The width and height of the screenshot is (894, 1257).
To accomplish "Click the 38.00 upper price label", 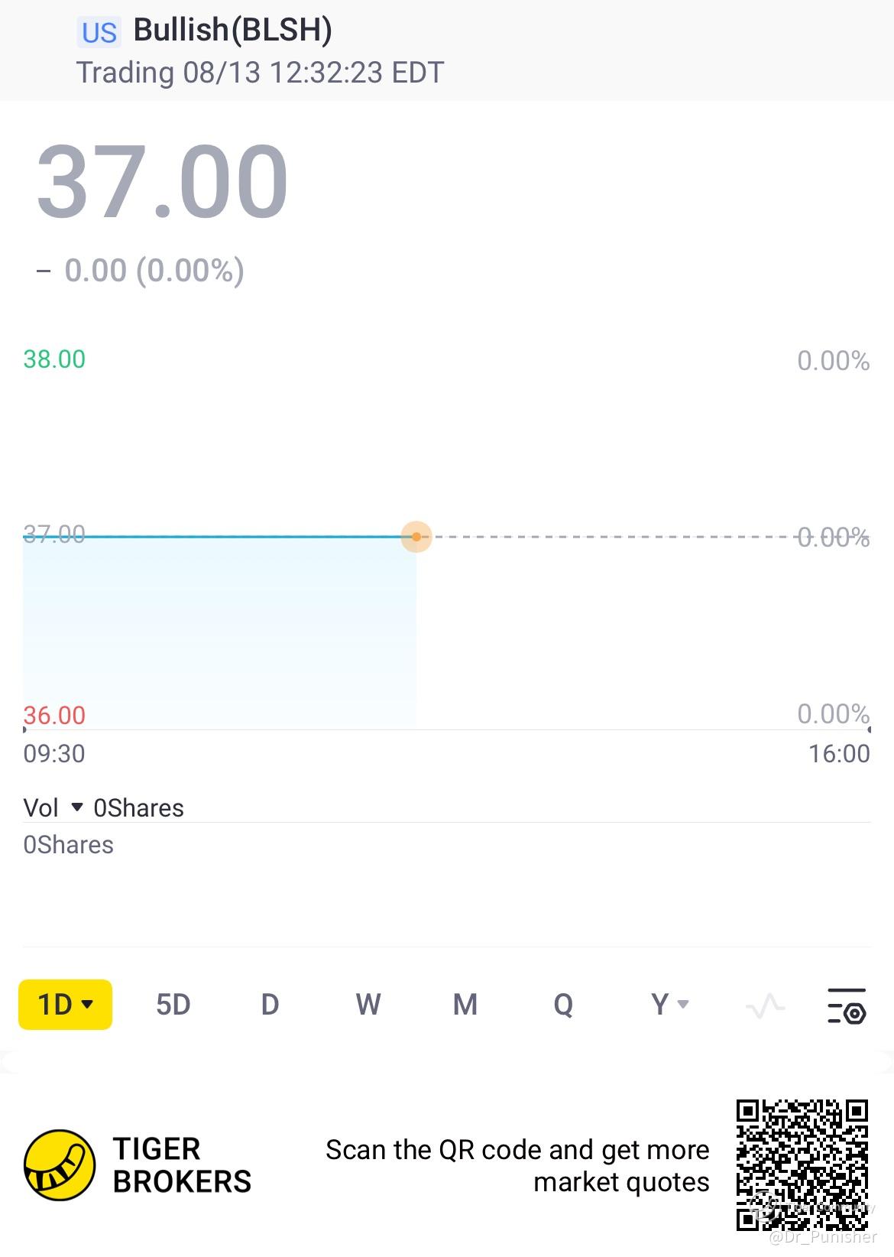I will (54, 359).
